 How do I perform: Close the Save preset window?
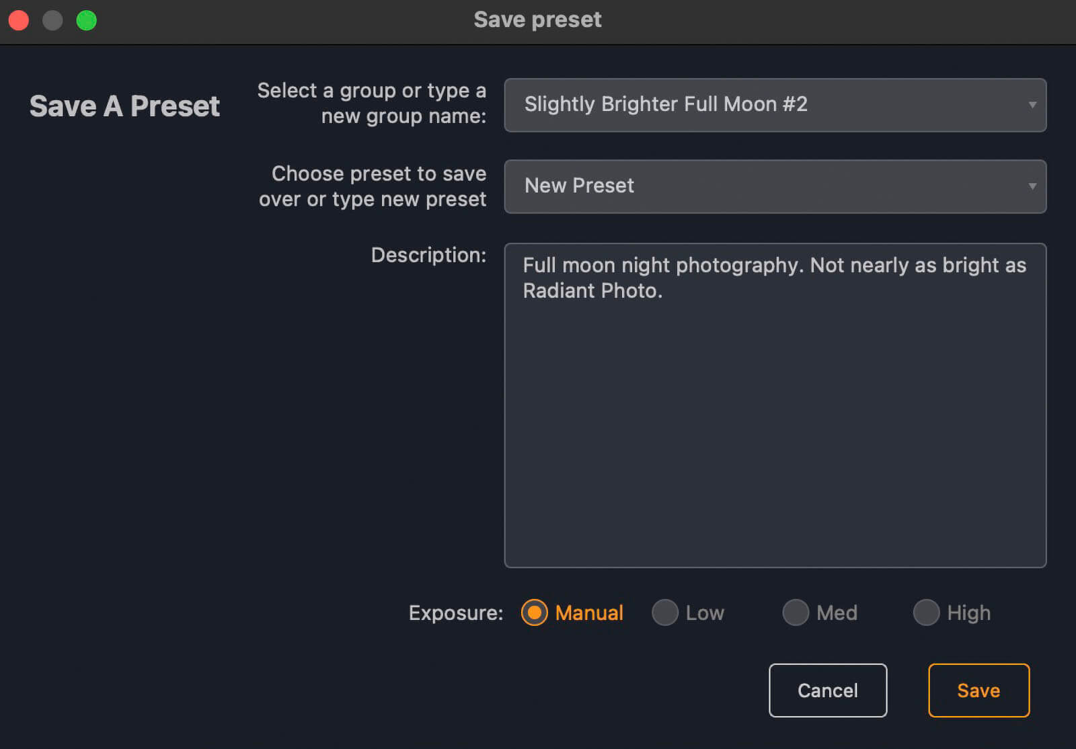(x=19, y=20)
